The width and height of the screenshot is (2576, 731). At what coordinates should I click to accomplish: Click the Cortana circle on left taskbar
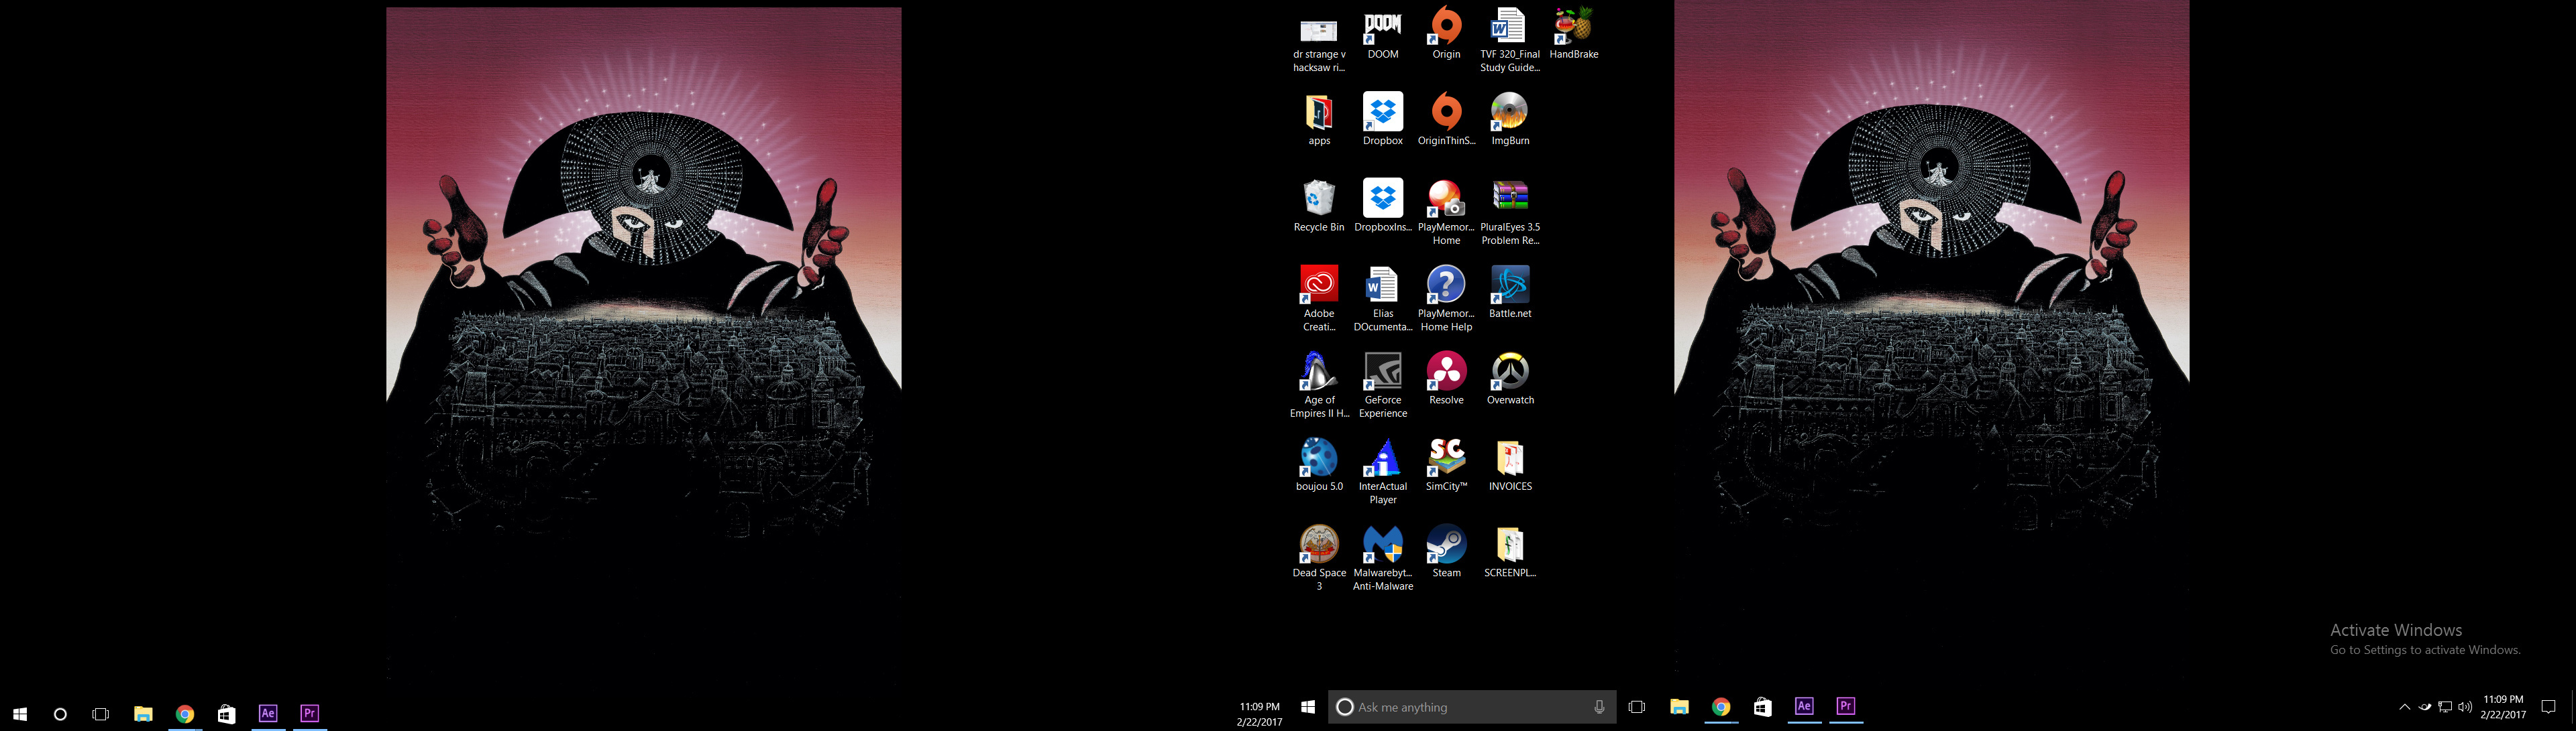pos(60,714)
